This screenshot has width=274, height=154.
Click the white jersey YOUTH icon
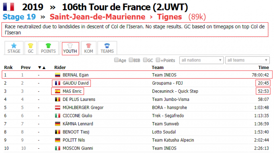click(70, 46)
